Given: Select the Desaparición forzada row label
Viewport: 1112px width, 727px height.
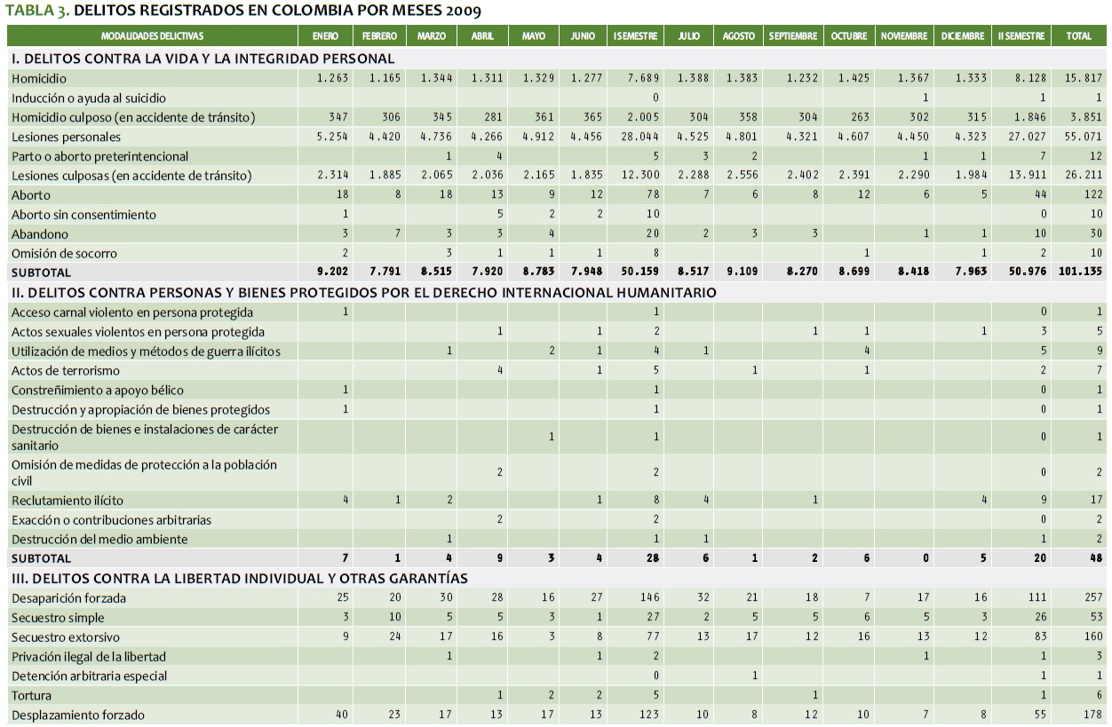Looking at the screenshot, I should [68, 598].
